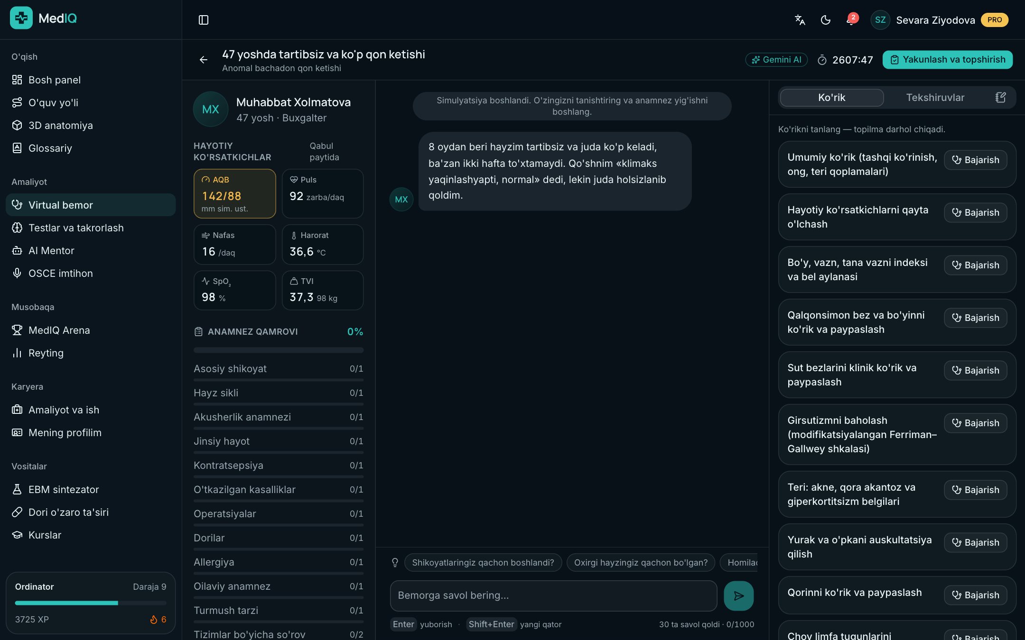Viewport: 1025px width, 640px height.
Task: Perform Umumiy ko'rik with Bajarish
Action: tap(975, 160)
